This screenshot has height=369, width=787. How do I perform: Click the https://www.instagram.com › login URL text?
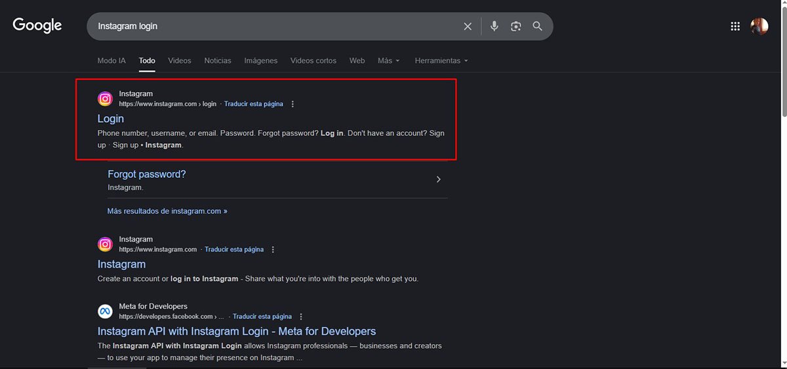(x=167, y=104)
